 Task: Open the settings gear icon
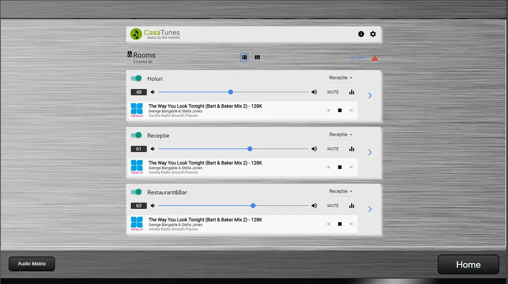click(x=373, y=34)
